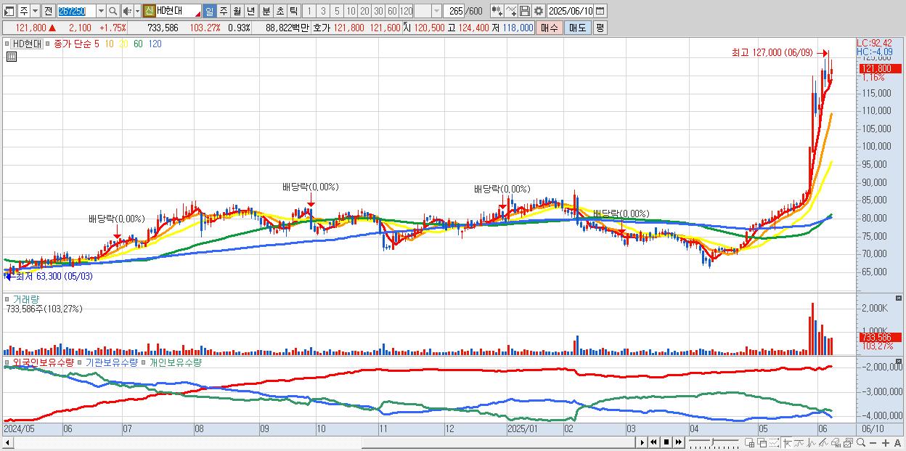The image size is (906, 451).
Task: Click the overlapping windows icon in the bottom toolbar
Action: tap(762, 442)
